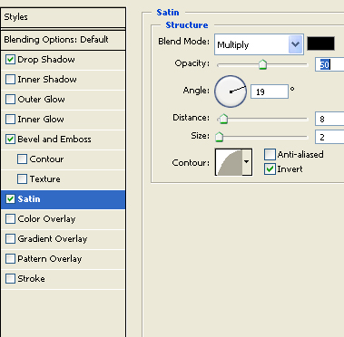Enable the Outer Glow checkbox

pos(10,100)
